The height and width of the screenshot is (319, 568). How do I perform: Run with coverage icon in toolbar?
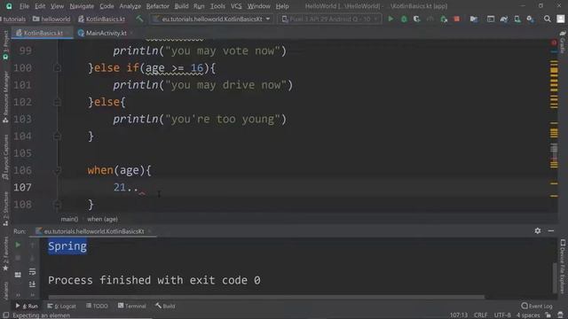(417, 19)
